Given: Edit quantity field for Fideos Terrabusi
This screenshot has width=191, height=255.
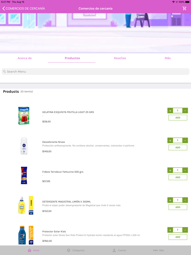Looking at the screenshot, I should [x=178, y=170].
